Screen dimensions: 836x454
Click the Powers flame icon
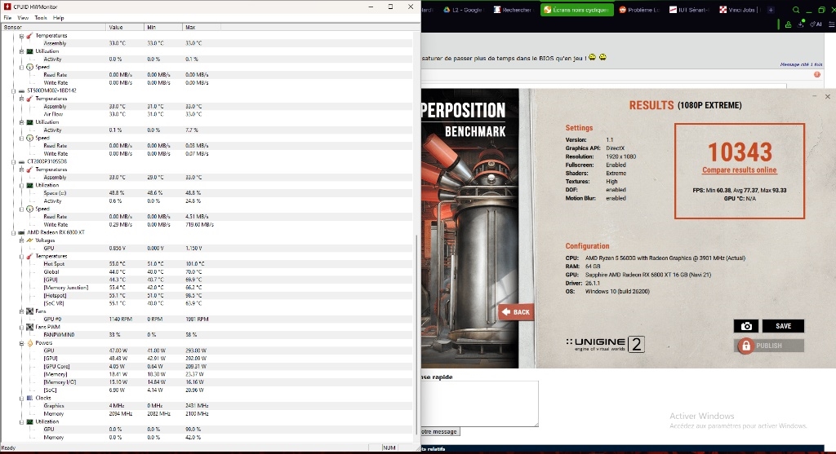pyautogui.click(x=30, y=343)
